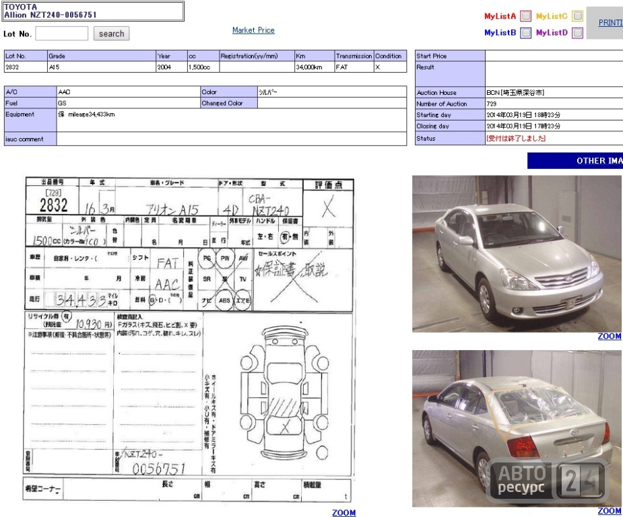Select the Starting day date value
Image resolution: width=623 pixels, height=517 pixels.
[x=524, y=114]
